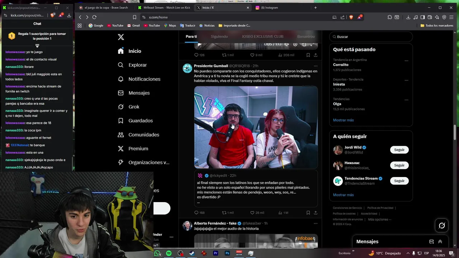The width and height of the screenshot is (459, 258).
Task: Open Todos los marcadores bookmarks folder
Action: click(437, 25)
